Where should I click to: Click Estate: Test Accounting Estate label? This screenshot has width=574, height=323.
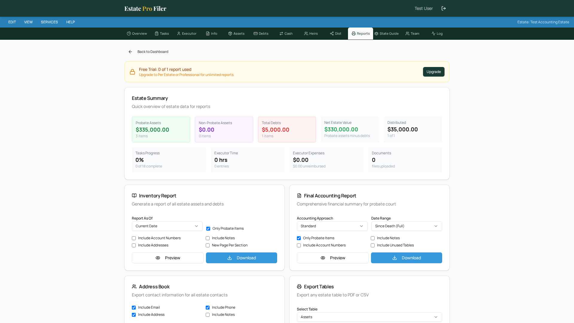(x=543, y=22)
